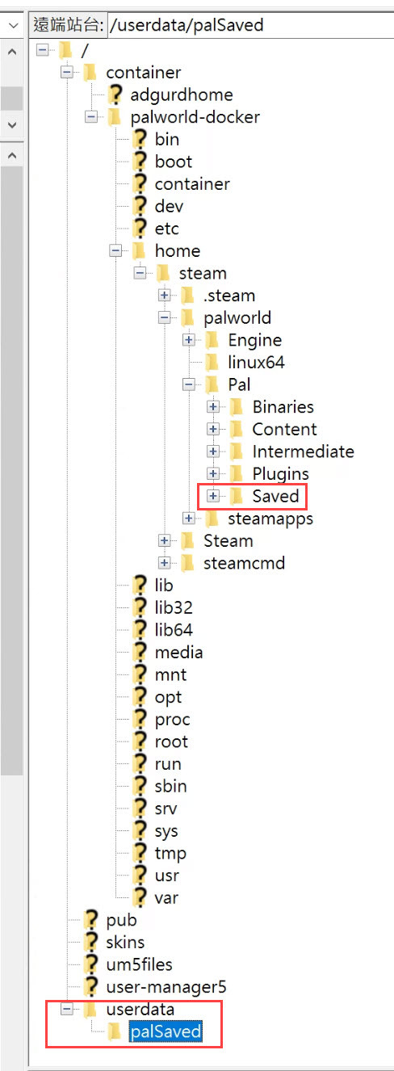The width and height of the screenshot is (394, 1071).
Task: Select the bin question-mark folder icon
Action: (140, 140)
